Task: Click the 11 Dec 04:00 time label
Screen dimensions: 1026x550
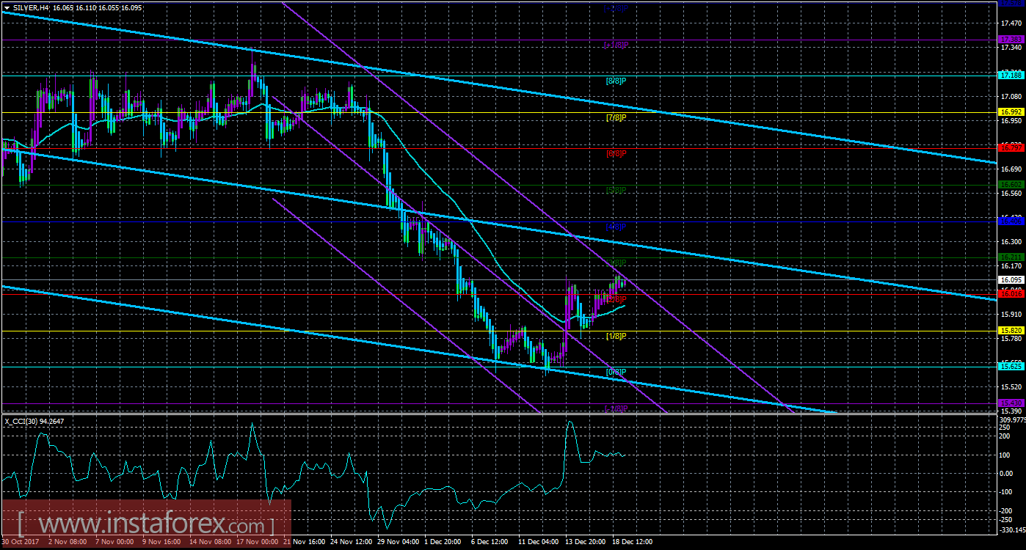Action: tap(539, 542)
